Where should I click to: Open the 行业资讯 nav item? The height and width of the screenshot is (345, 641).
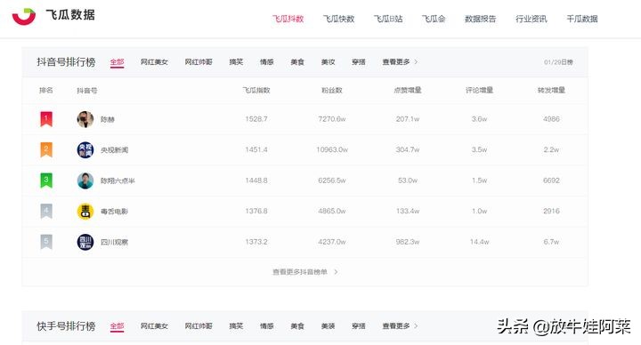click(531, 19)
